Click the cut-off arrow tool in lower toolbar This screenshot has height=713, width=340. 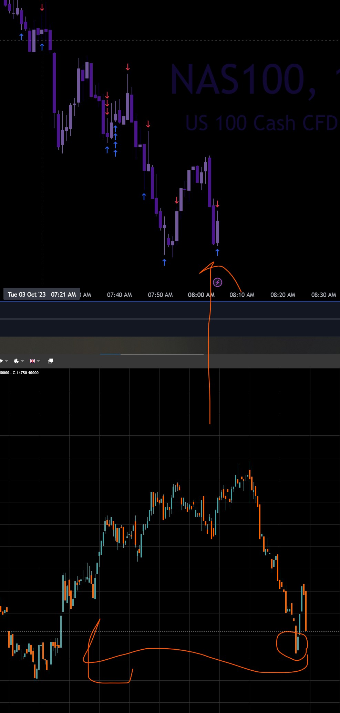1,361
